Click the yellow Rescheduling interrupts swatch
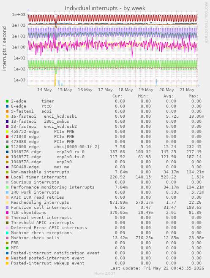The height and width of the screenshot is (278, 210). click(x=7, y=202)
